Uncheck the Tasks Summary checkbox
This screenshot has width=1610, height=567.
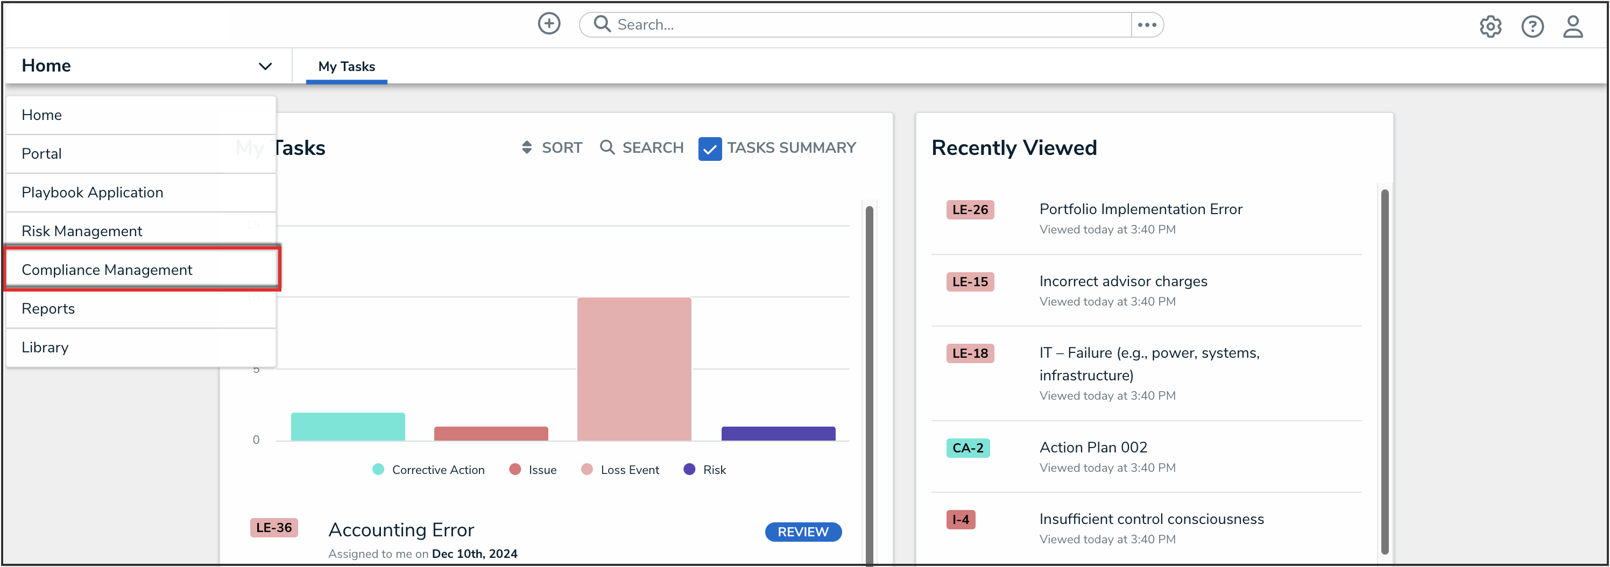click(x=709, y=149)
